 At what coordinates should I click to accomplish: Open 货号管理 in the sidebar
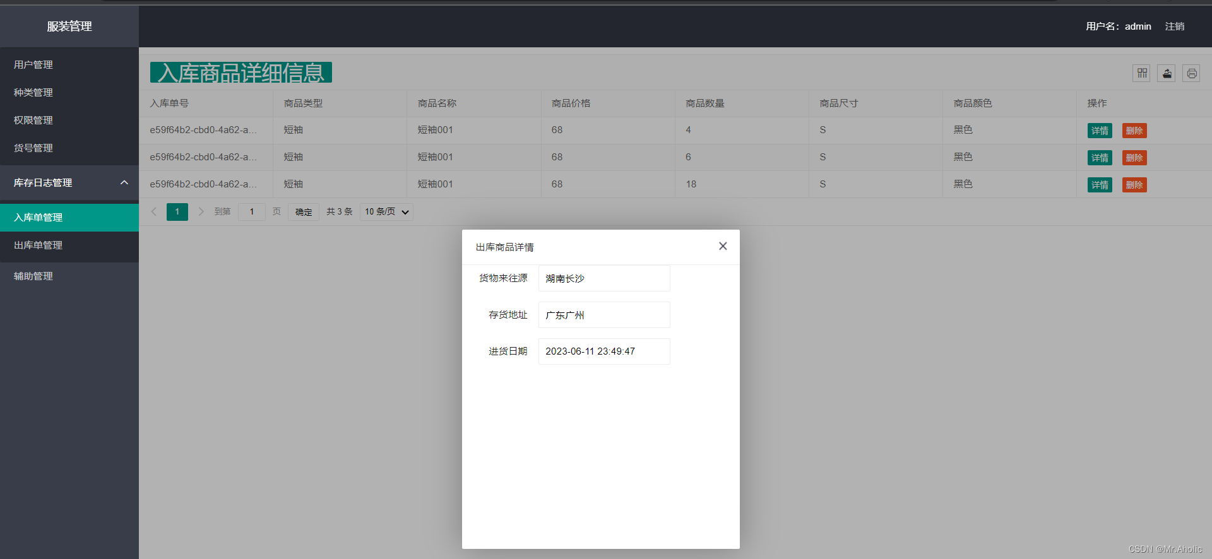coord(69,148)
